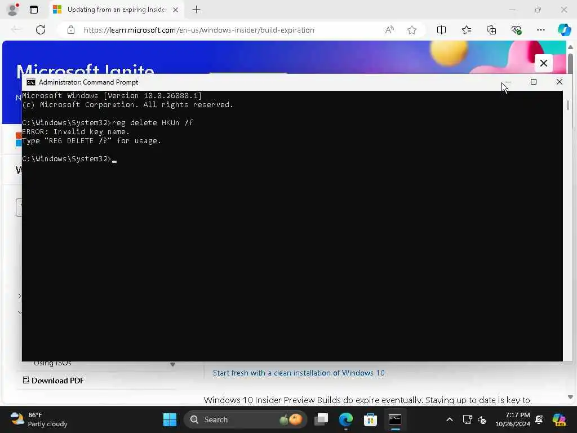577x433 pixels.
Task: Open Collections icon in Edge toolbar
Action: click(x=491, y=30)
